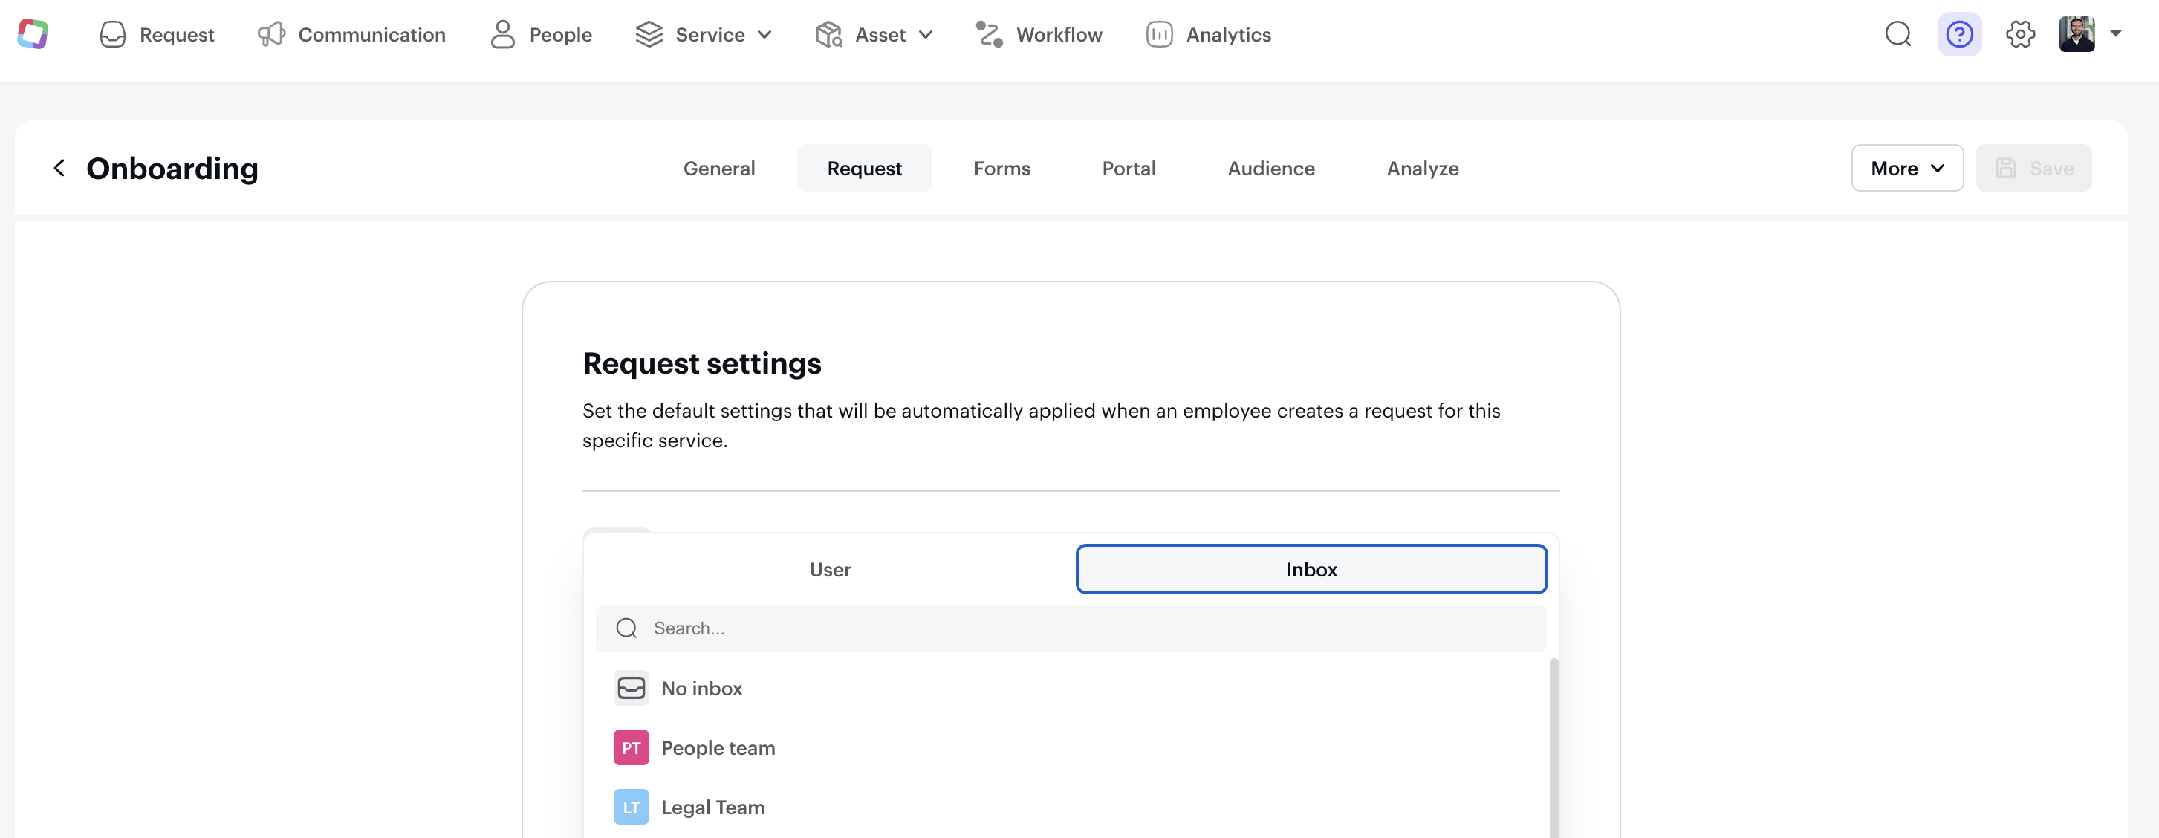Click the Search... inbox field
The height and width of the screenshot is (838, 2159).
tap(1071, 628)
